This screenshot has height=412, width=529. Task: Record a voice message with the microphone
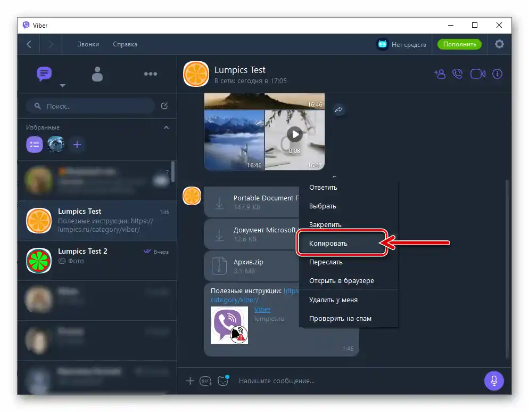(x=493, y=381)
